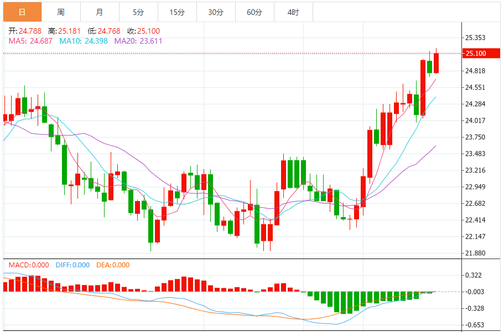Click the MA20: 23.611 legend label
Screen dimensions: 504x332
(x=138, y=41)
